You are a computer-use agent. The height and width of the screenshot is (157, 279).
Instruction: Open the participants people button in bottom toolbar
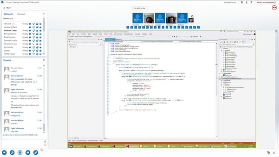point(36,153)
